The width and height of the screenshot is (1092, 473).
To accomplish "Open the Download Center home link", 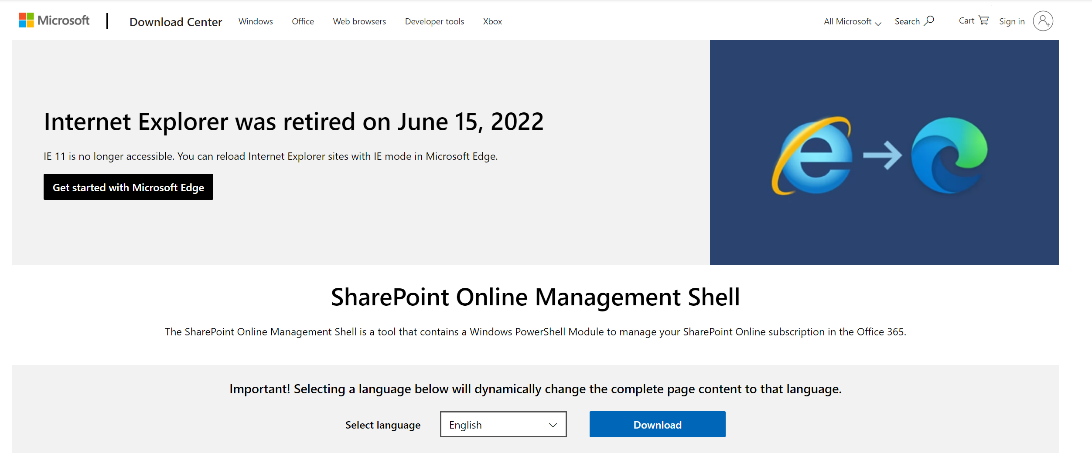I will click(176, 22).
